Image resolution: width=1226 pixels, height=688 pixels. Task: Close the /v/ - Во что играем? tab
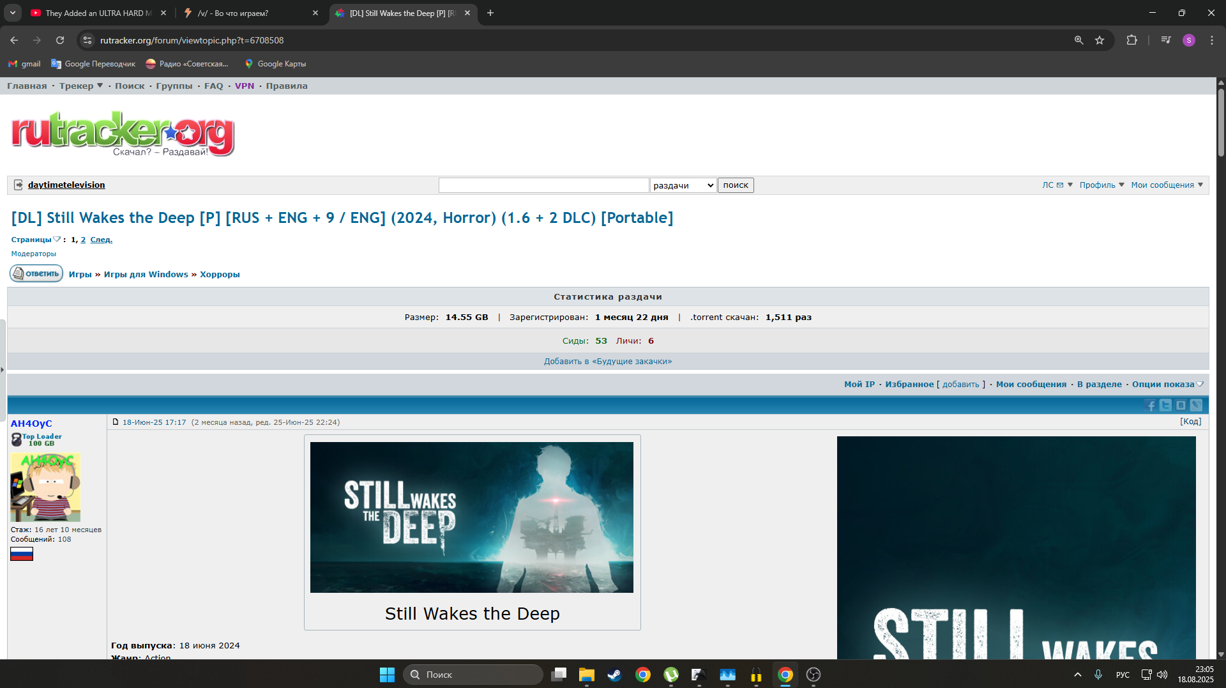315,13
